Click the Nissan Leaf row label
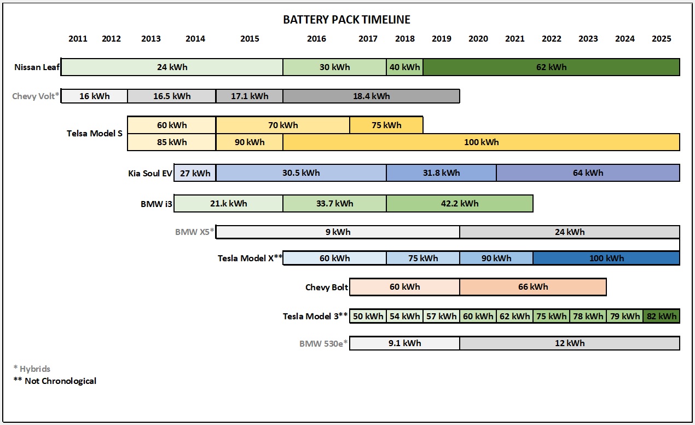Viewport: 695px width, 425px height. 37,67
